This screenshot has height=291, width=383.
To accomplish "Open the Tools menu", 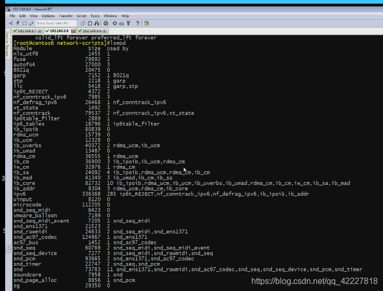I will point(95,16).
